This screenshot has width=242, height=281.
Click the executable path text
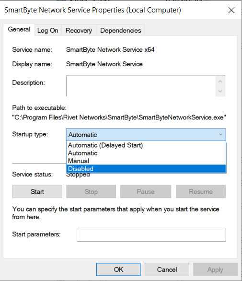pyautogui.click(x=119, y=117)
